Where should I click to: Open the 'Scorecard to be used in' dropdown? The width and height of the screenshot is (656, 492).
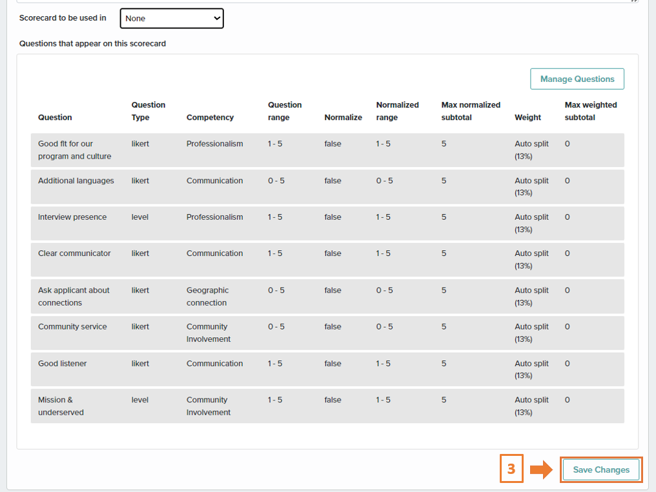pyautogui.click(x=172, y=18)
